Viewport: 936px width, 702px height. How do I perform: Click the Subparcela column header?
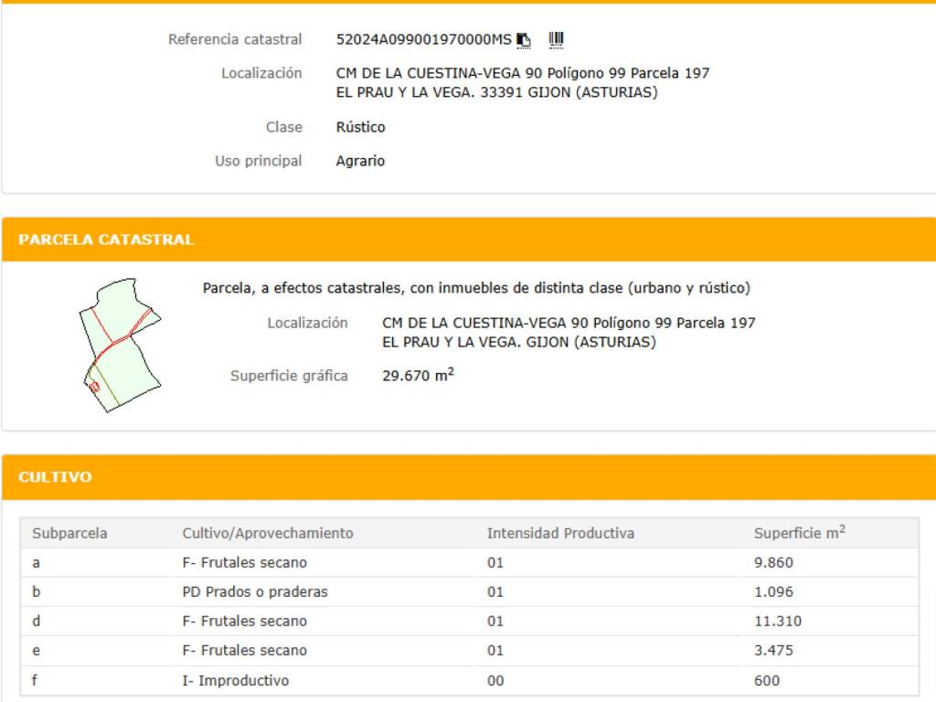point(69,533)
